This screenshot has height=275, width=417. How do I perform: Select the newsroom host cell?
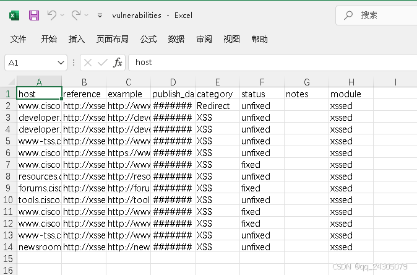pyautogui.click(x=40, y=247)
